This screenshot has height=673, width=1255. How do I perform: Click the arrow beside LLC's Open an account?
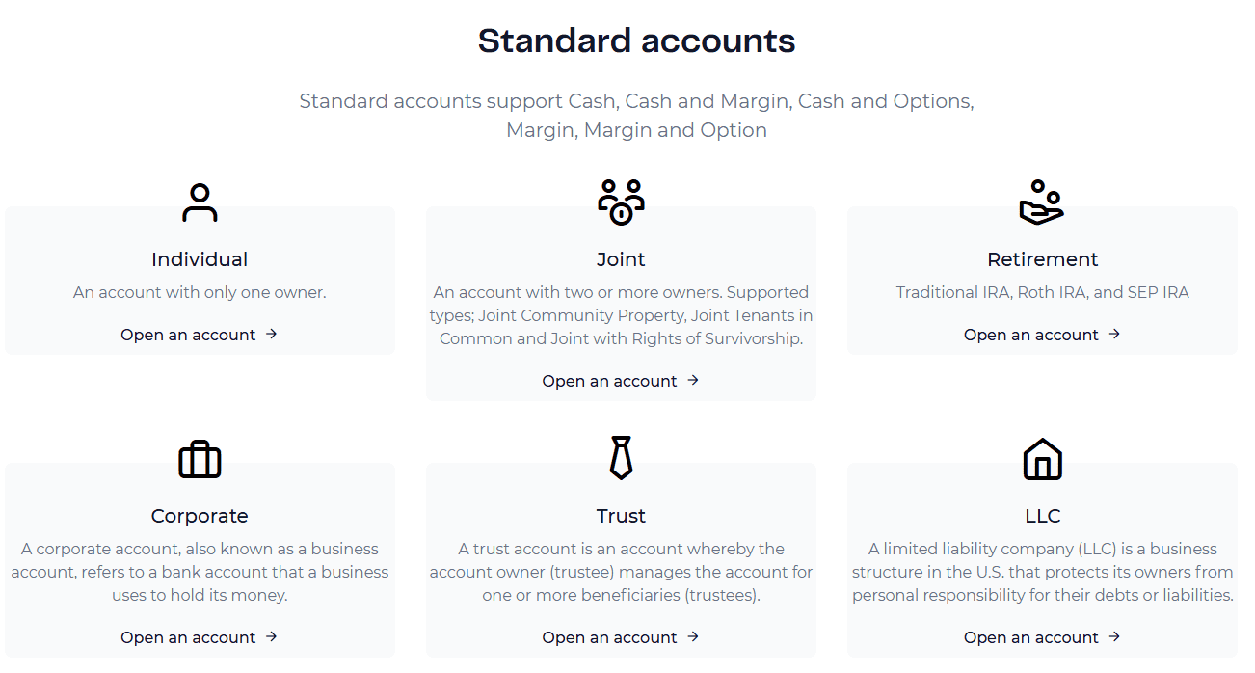coord(1115,637)
